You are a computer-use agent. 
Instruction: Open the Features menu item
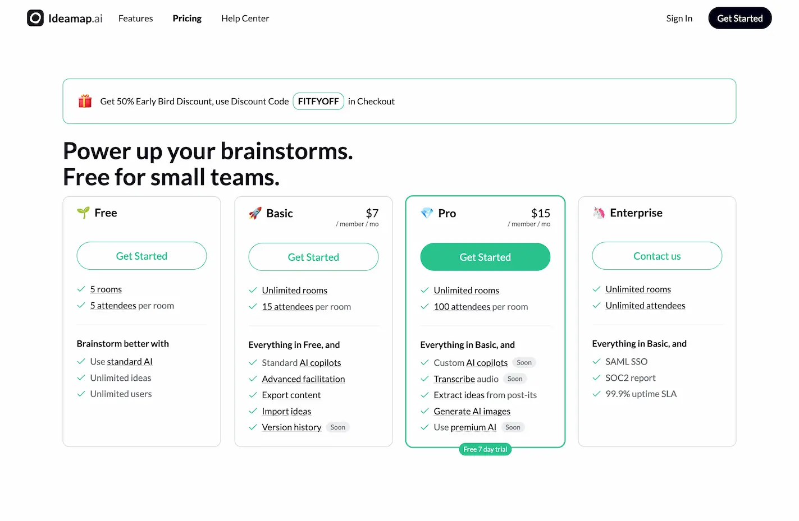[x=135, y=18]
